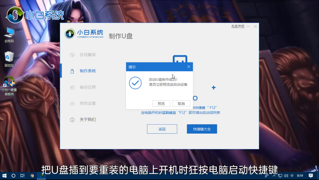This screenshot has width=319, height=180.
Task: Open the Windows Start menu
Action: coord(4,176)
